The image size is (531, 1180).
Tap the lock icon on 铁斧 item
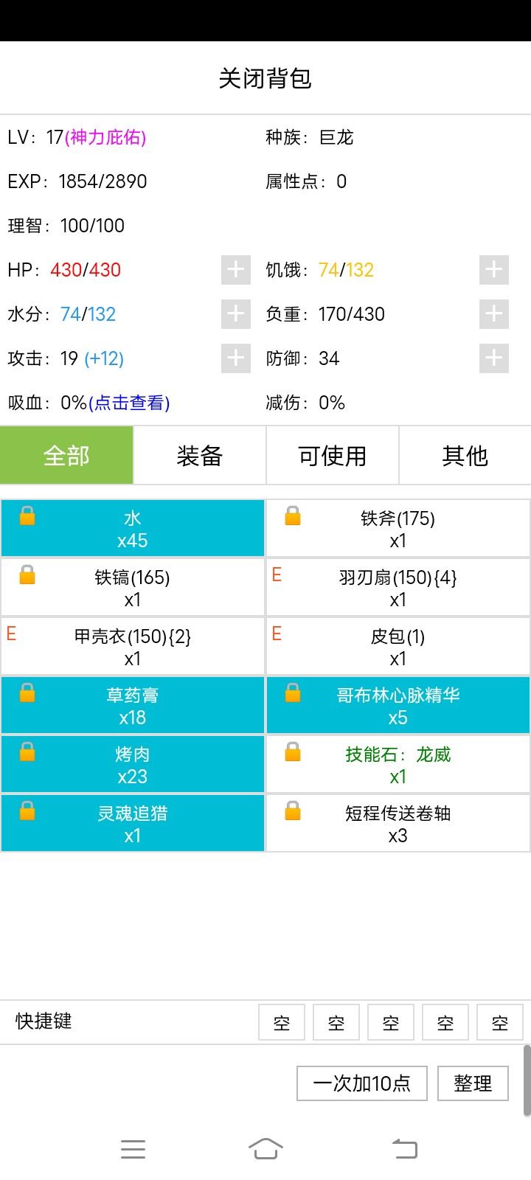[x=293, y=516]
